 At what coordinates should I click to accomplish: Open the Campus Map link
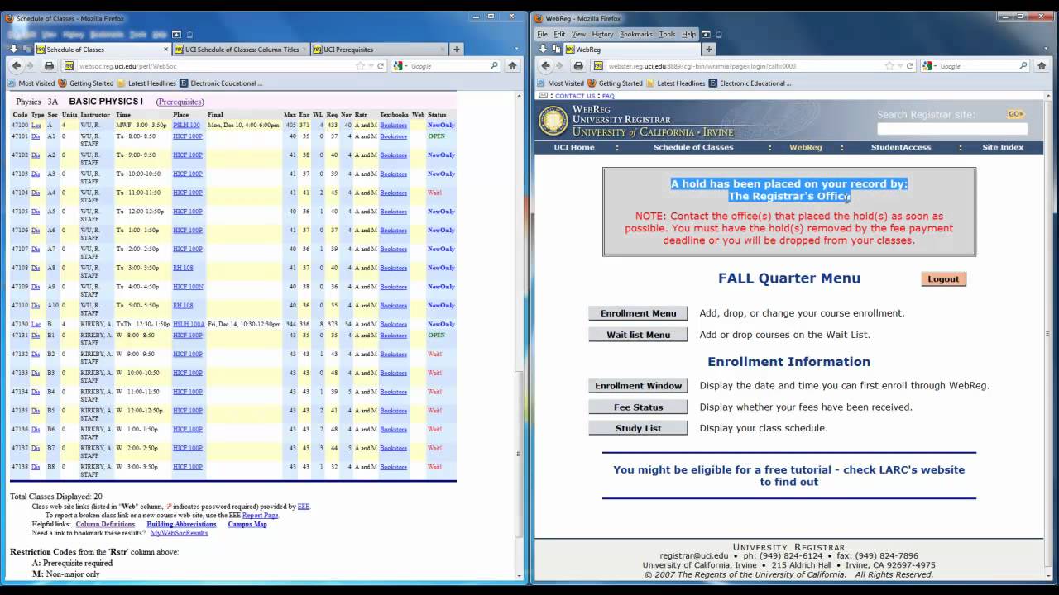[247, 524]
